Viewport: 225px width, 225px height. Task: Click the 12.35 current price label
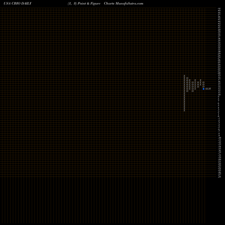point(208,89)
